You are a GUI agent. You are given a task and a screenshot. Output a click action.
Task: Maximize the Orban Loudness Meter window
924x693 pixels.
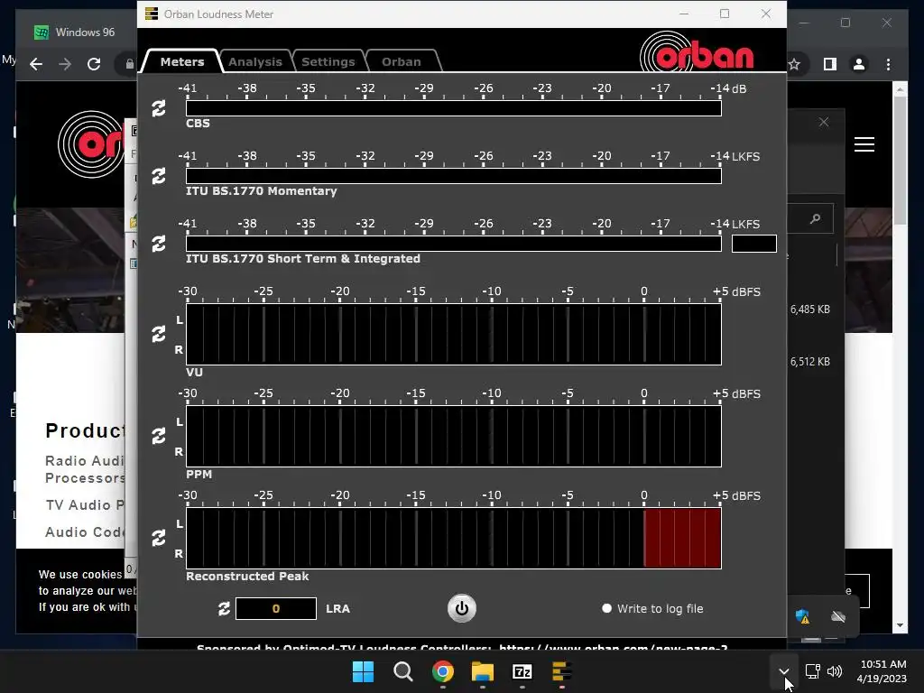[725, 14]
